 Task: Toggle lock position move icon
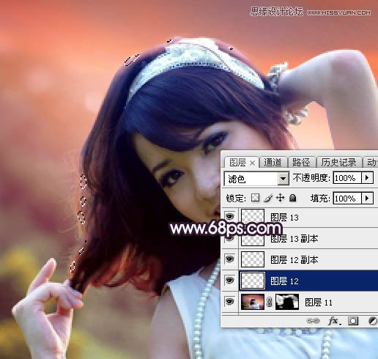coord(281,198)
